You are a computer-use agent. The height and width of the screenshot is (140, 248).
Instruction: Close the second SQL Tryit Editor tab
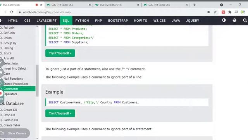point(138,5)
